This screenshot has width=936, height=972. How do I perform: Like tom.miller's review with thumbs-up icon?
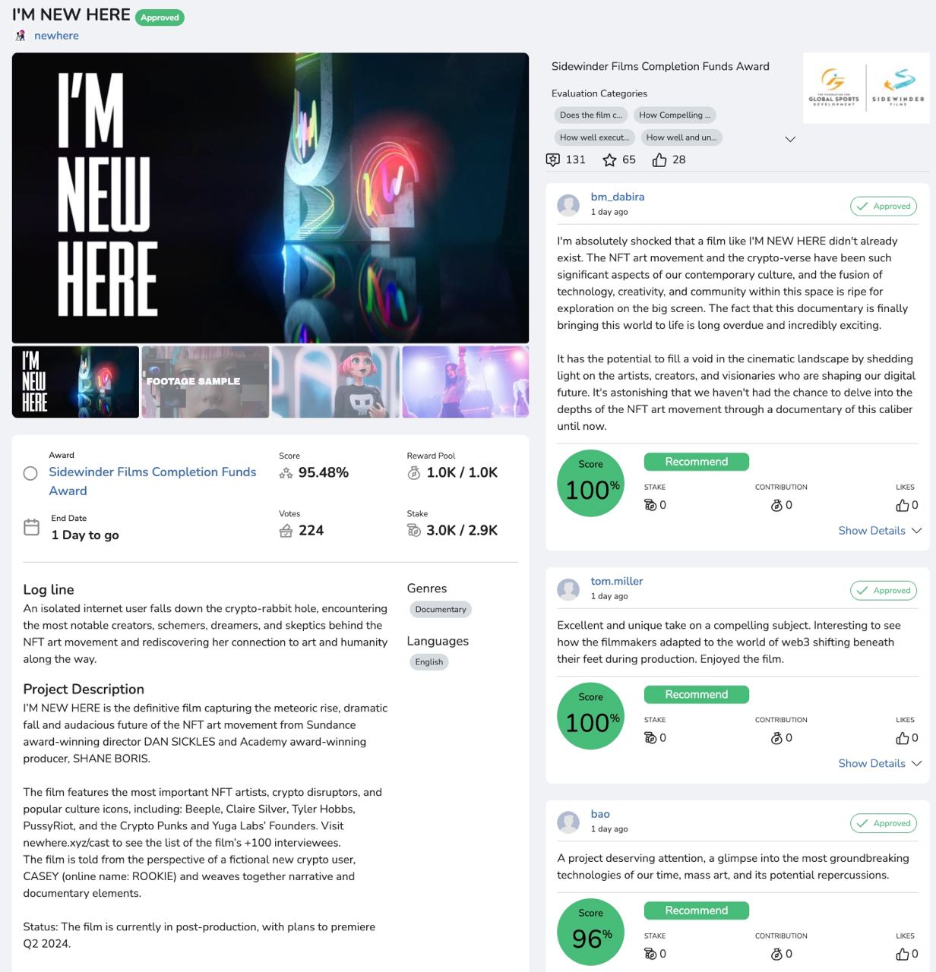coord(902,738)
